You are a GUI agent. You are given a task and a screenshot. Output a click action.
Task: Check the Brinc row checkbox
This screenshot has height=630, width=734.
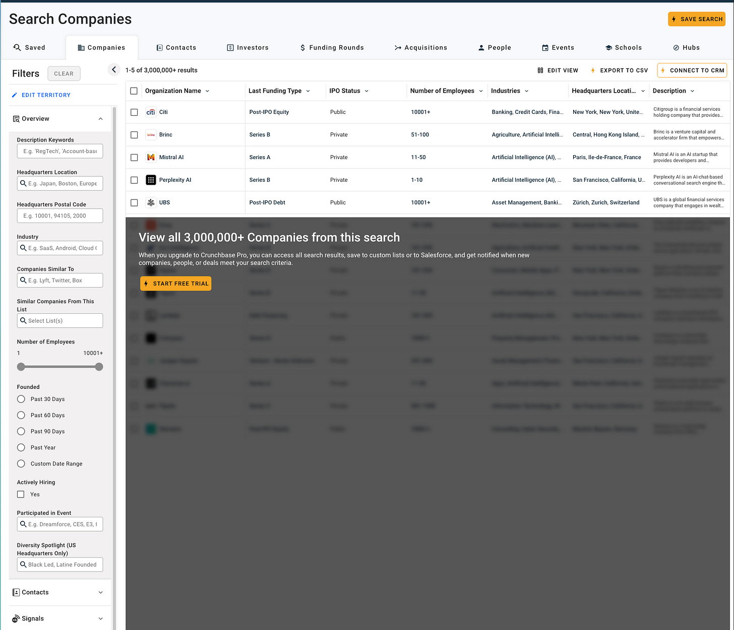coord(134,135)
